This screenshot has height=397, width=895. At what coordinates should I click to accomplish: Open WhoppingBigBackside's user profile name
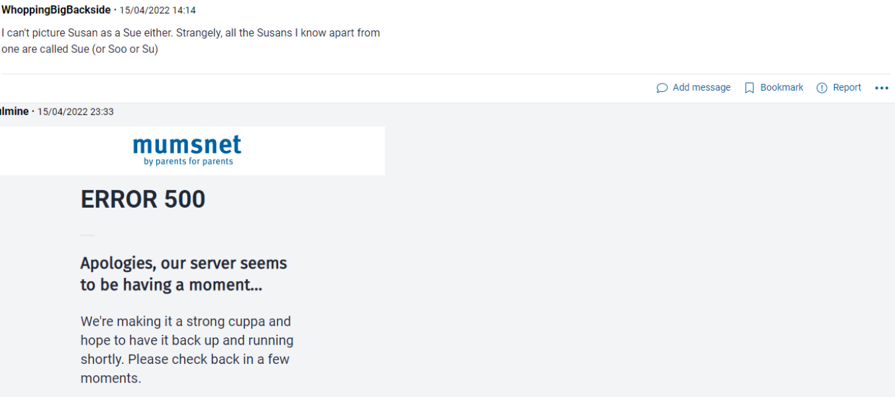[x=56, y=10]
